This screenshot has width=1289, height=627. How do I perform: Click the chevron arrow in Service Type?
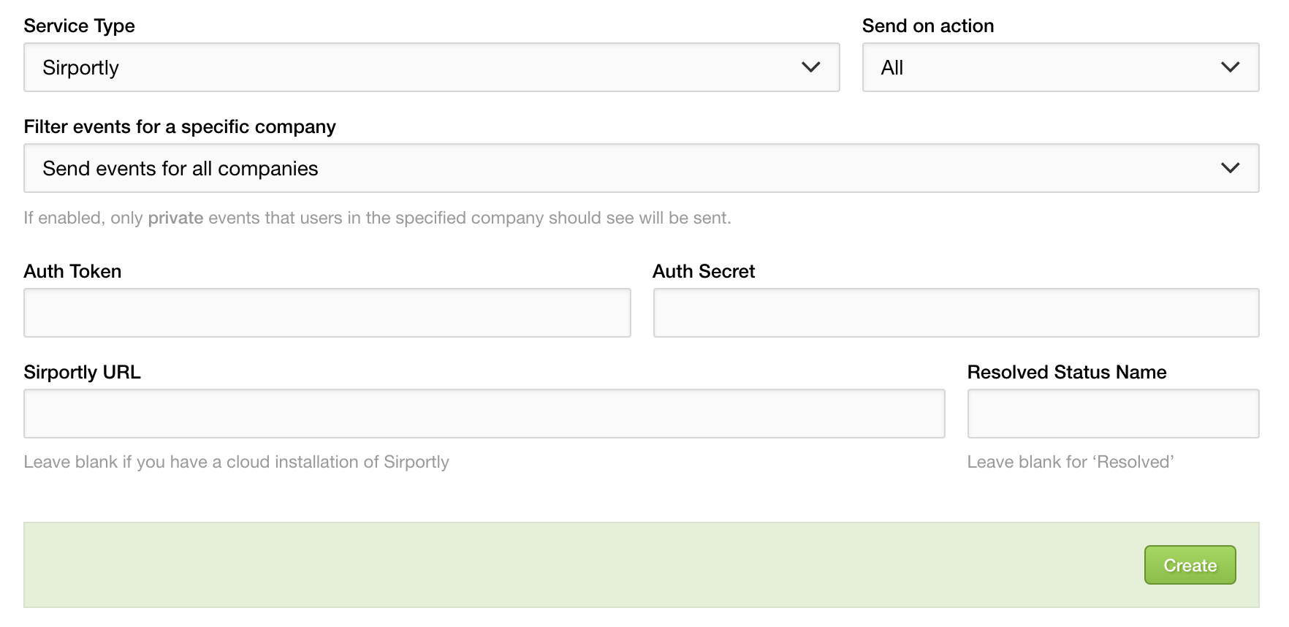click(810, 67)
